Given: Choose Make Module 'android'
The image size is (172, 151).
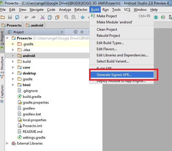Looking at the screenshot, I should (x=121, y=22).
